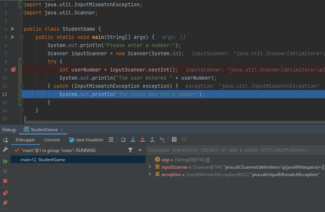This screenshot has width=325, height=212.
Task: Open the Java Visualizer tab
Action: click(86, 140)
